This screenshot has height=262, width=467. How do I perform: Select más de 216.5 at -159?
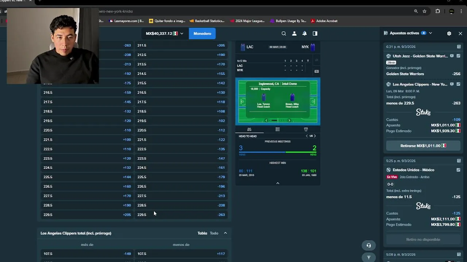[87, 92]
